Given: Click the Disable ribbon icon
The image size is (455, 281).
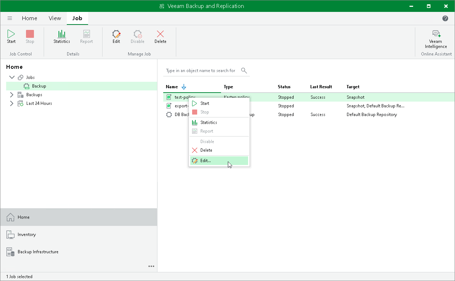Looking at the screenshot, I should (x=138, y=34).
